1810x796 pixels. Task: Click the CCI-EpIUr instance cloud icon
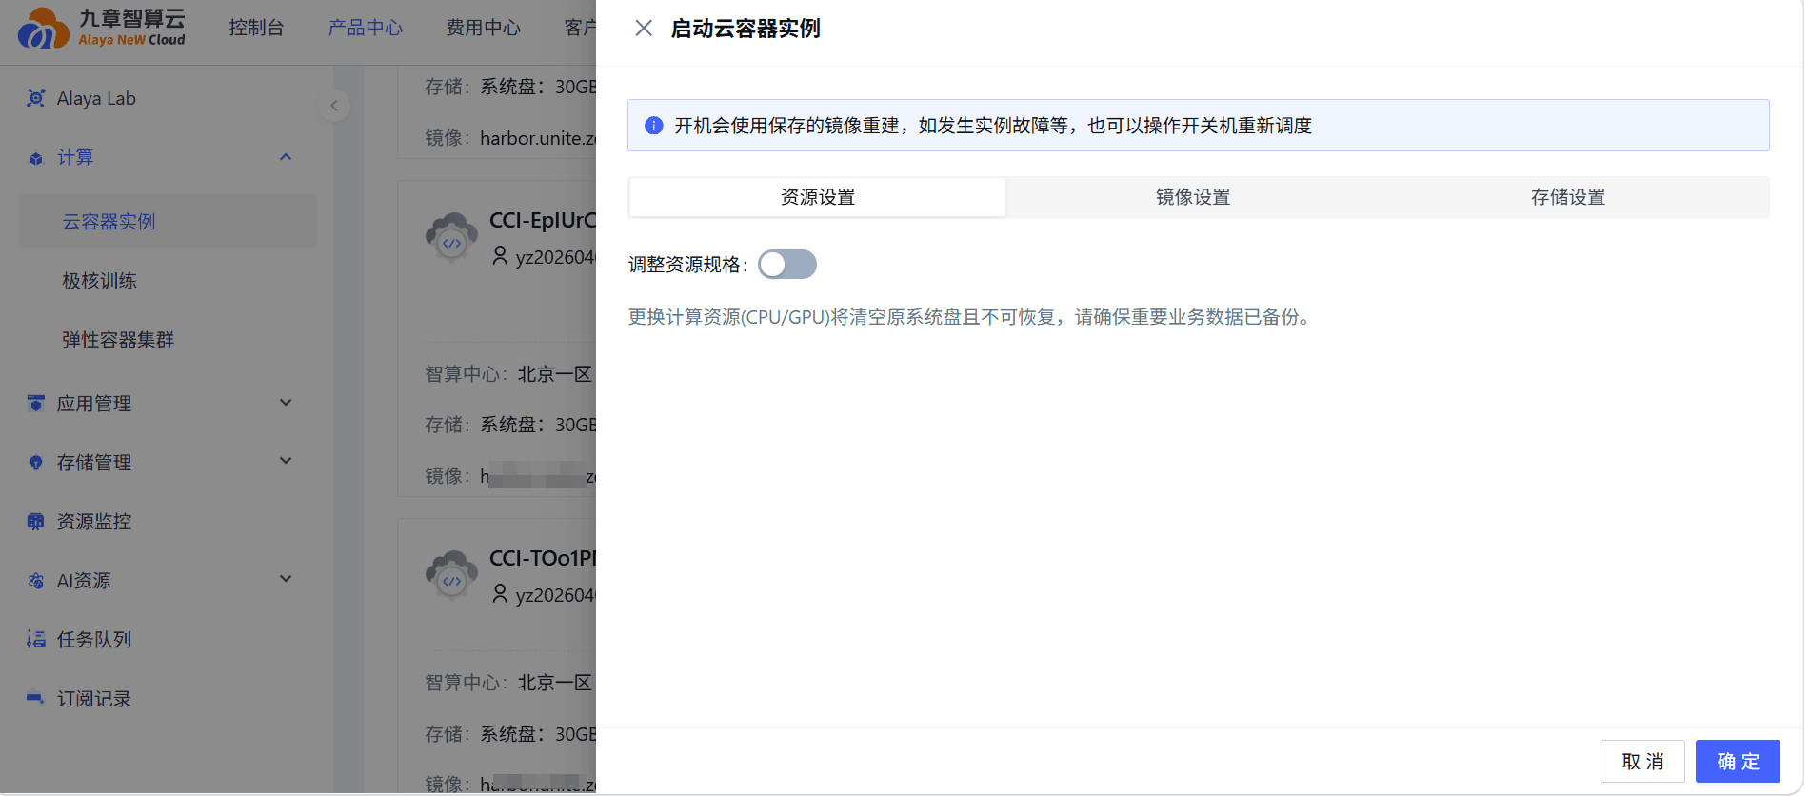tap(451, 238)
